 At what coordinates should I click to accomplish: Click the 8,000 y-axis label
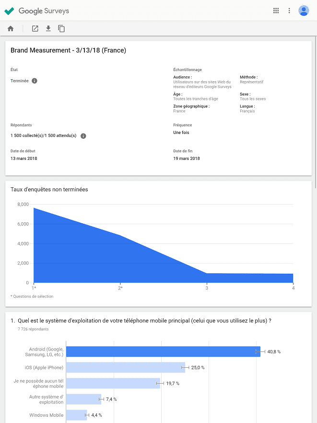(23, 205)
